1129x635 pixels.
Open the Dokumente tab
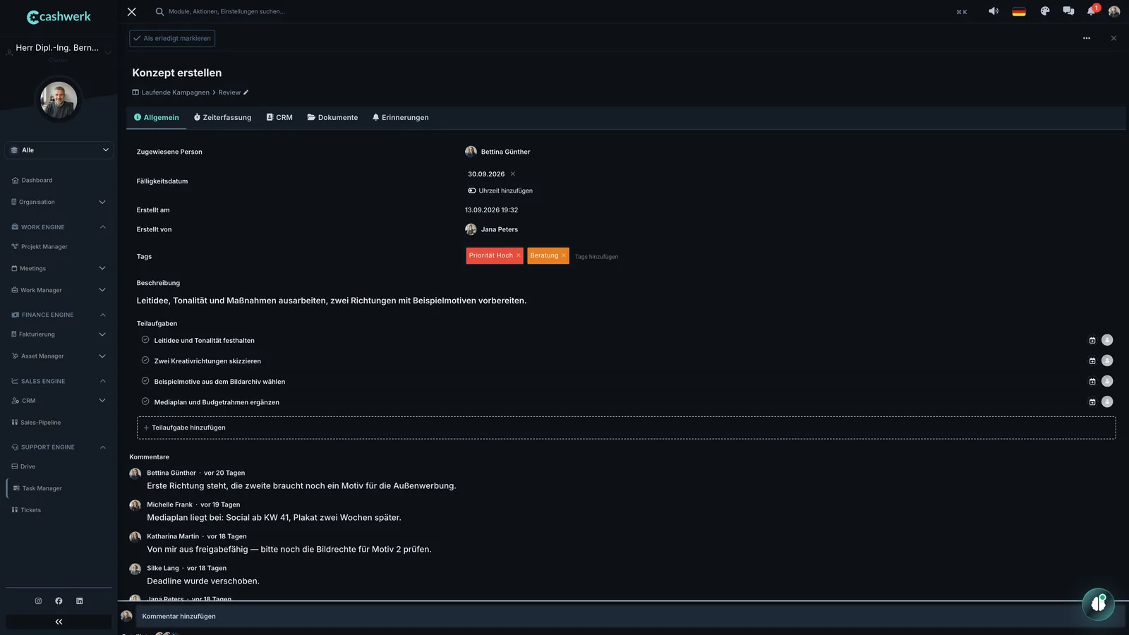pyautogui.click(x=332, y=118)
